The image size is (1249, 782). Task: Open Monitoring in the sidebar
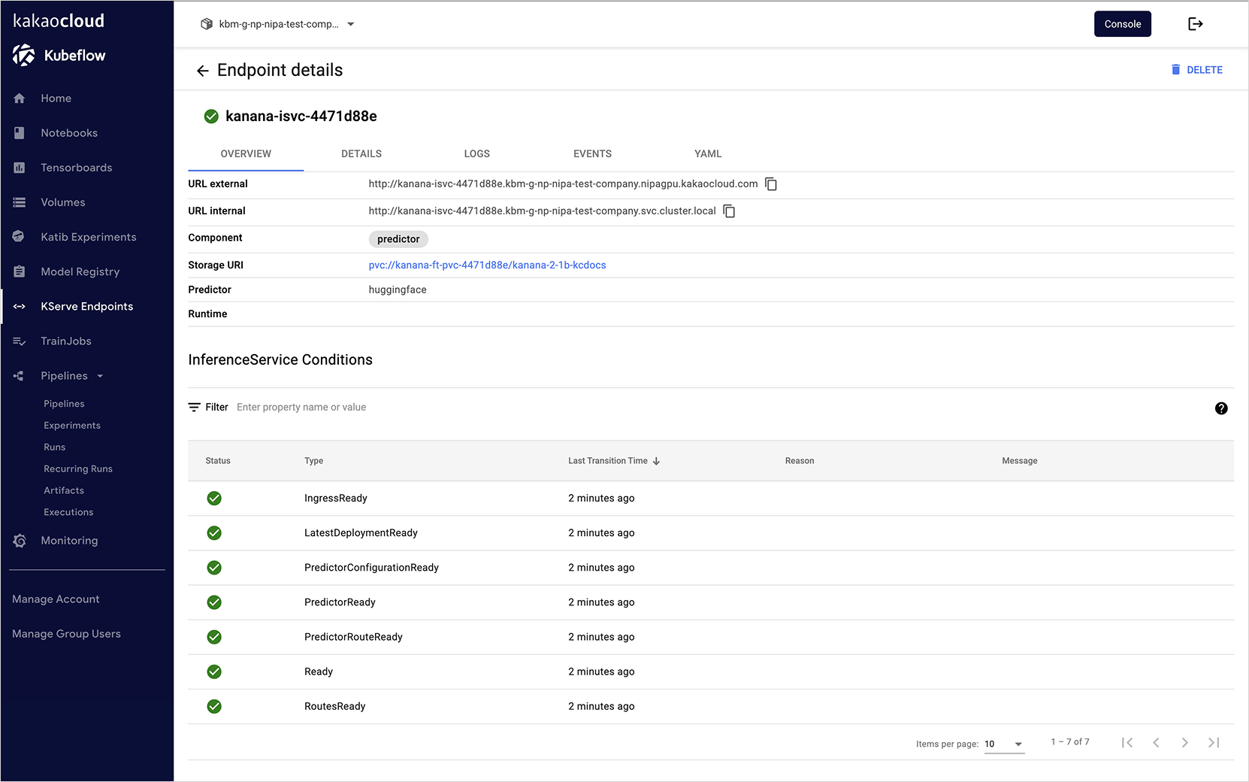click(x=69, y=541)
